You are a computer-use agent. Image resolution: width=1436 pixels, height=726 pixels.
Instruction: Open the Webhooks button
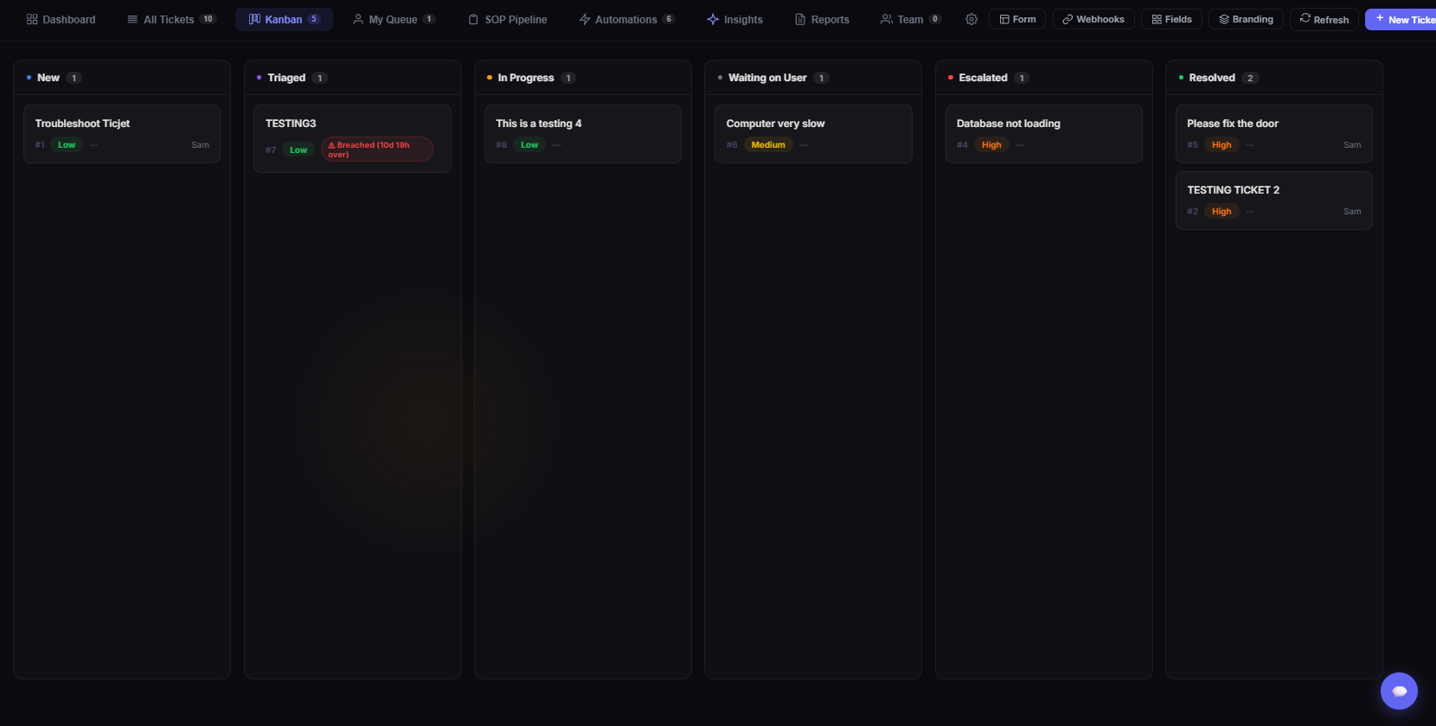tap(1093, 19)
